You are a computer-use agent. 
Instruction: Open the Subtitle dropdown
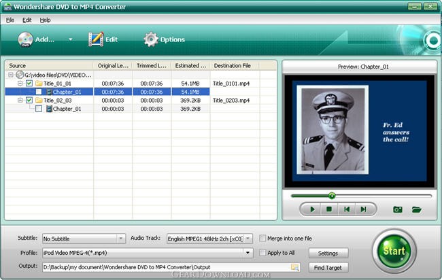pos(121,239)
